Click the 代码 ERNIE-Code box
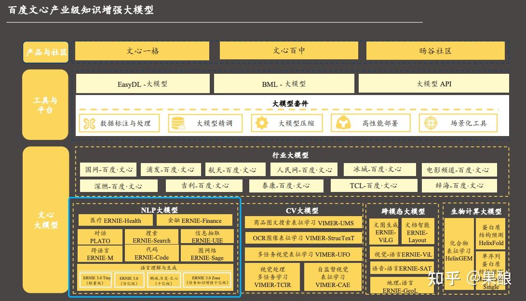 (x=151, y=254)
